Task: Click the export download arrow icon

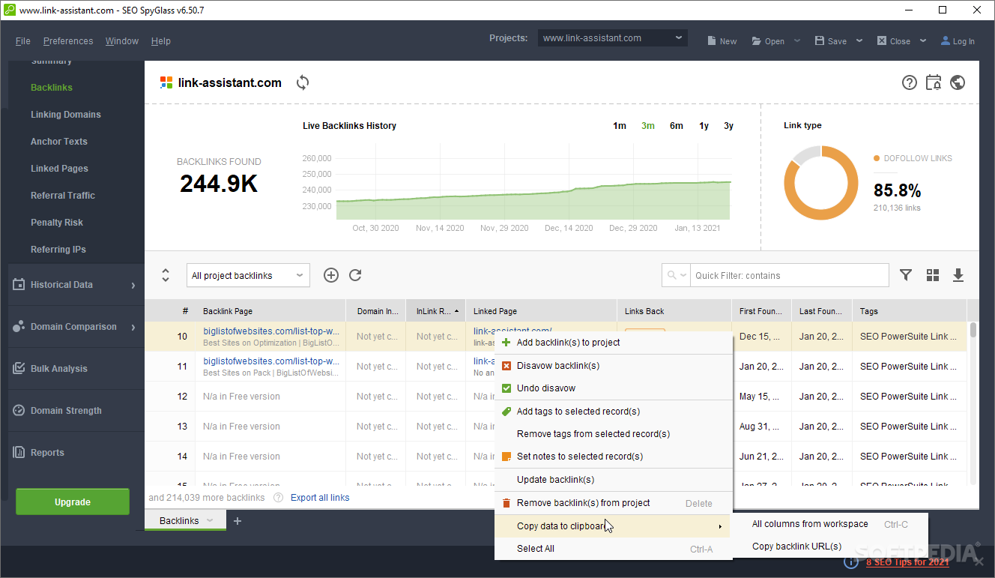Action: click(958, 275)
